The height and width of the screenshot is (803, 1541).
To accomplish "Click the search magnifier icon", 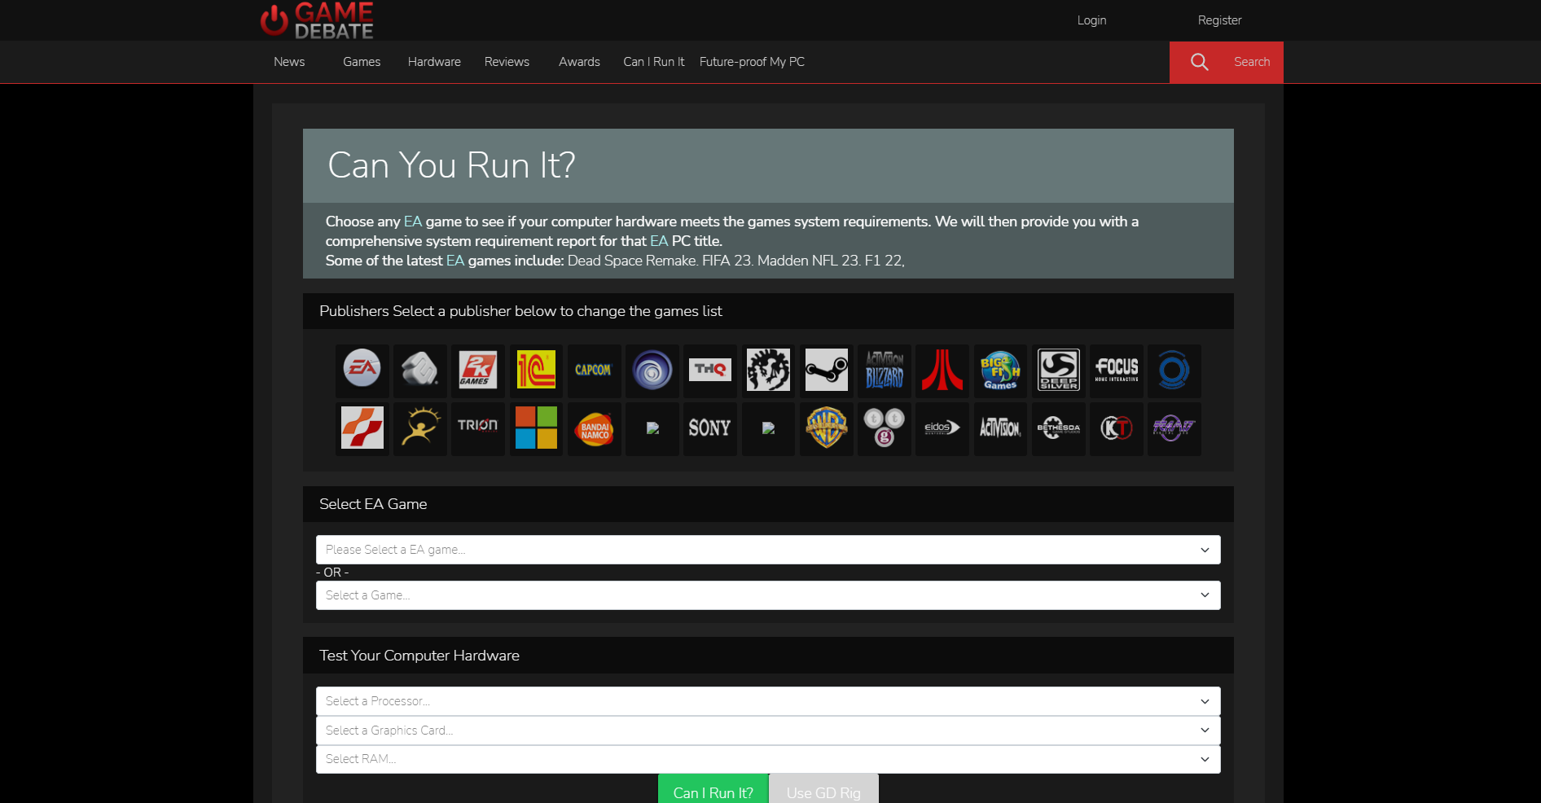I will 1199,62.
